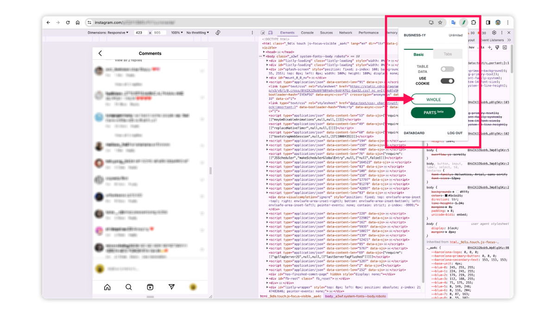The height and width of the screenshot is (315, 556).
Task: Bookmark this page with the star icon
Action: 440,22
